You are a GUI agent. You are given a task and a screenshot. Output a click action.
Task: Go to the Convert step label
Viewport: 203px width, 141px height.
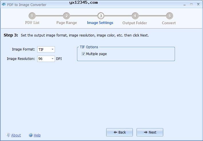click(x=169, y=23)
